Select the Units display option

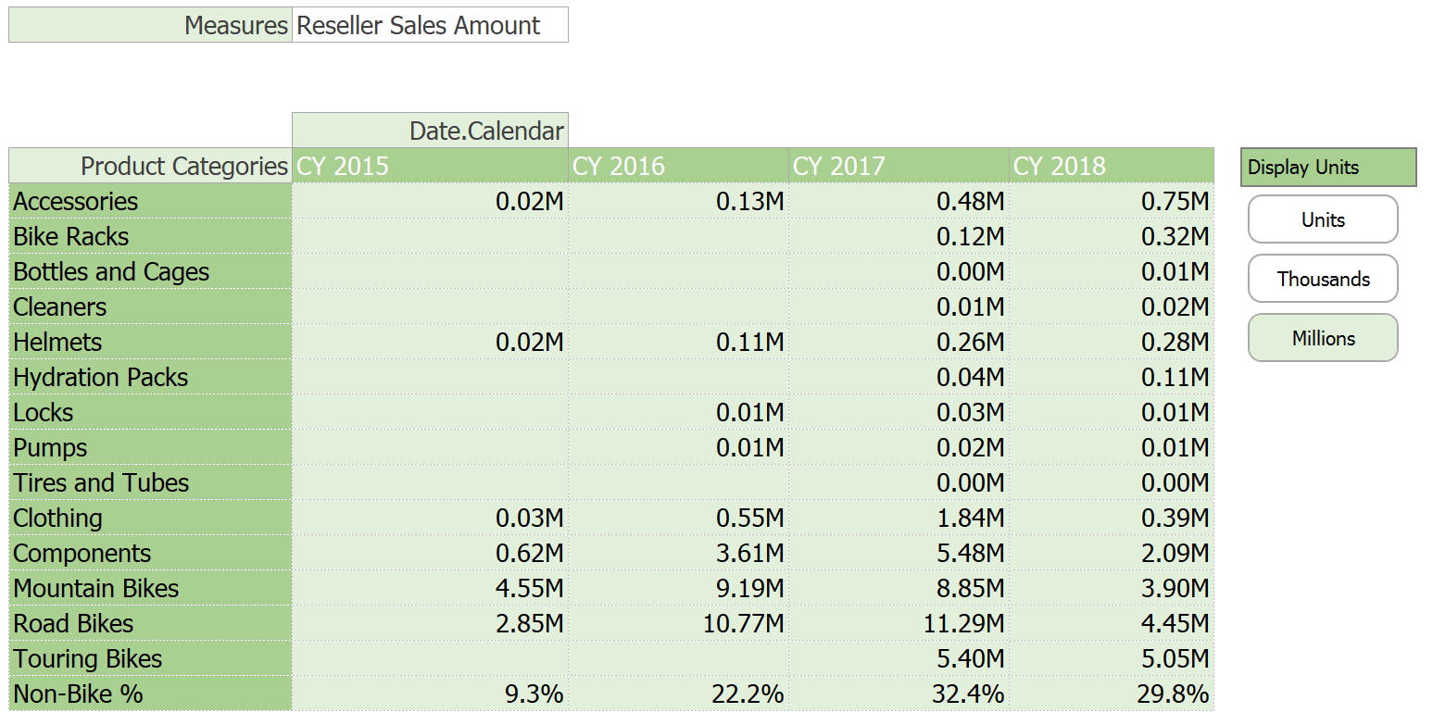tap(1322, 219)
